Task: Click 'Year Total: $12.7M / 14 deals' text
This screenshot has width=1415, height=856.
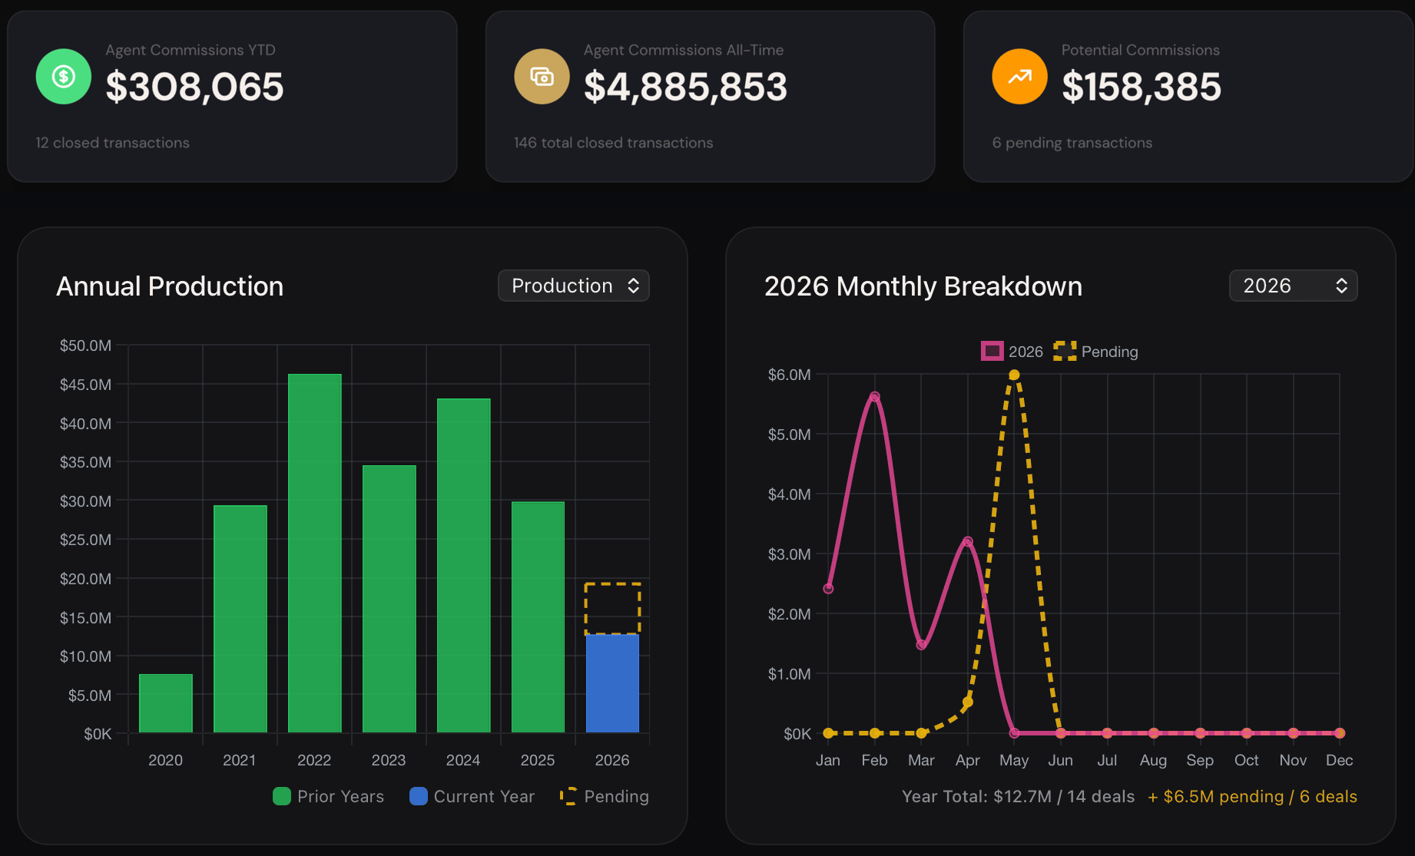Action: 1018,796
